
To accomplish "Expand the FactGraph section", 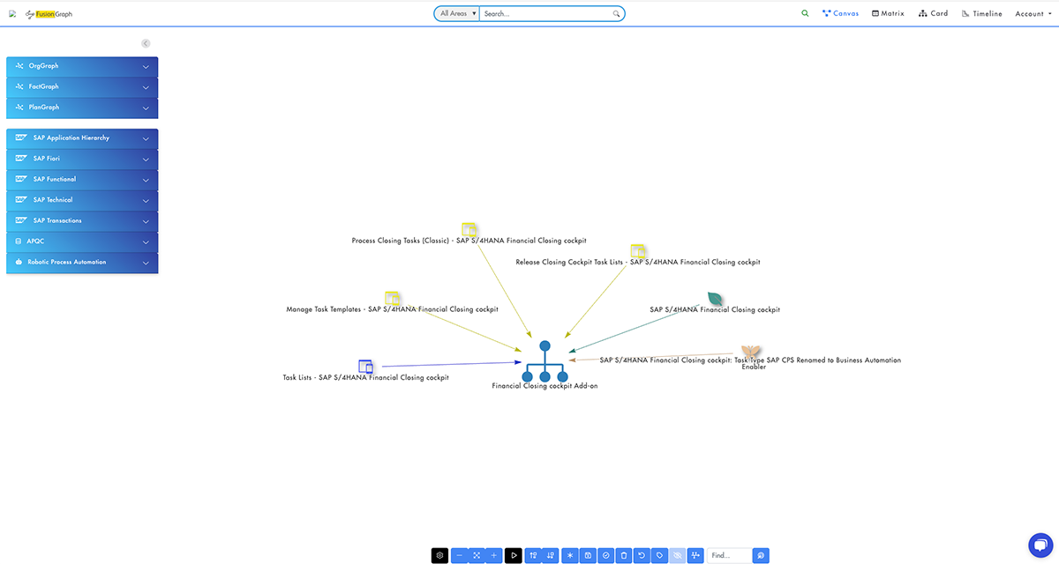I will (82, 87).
